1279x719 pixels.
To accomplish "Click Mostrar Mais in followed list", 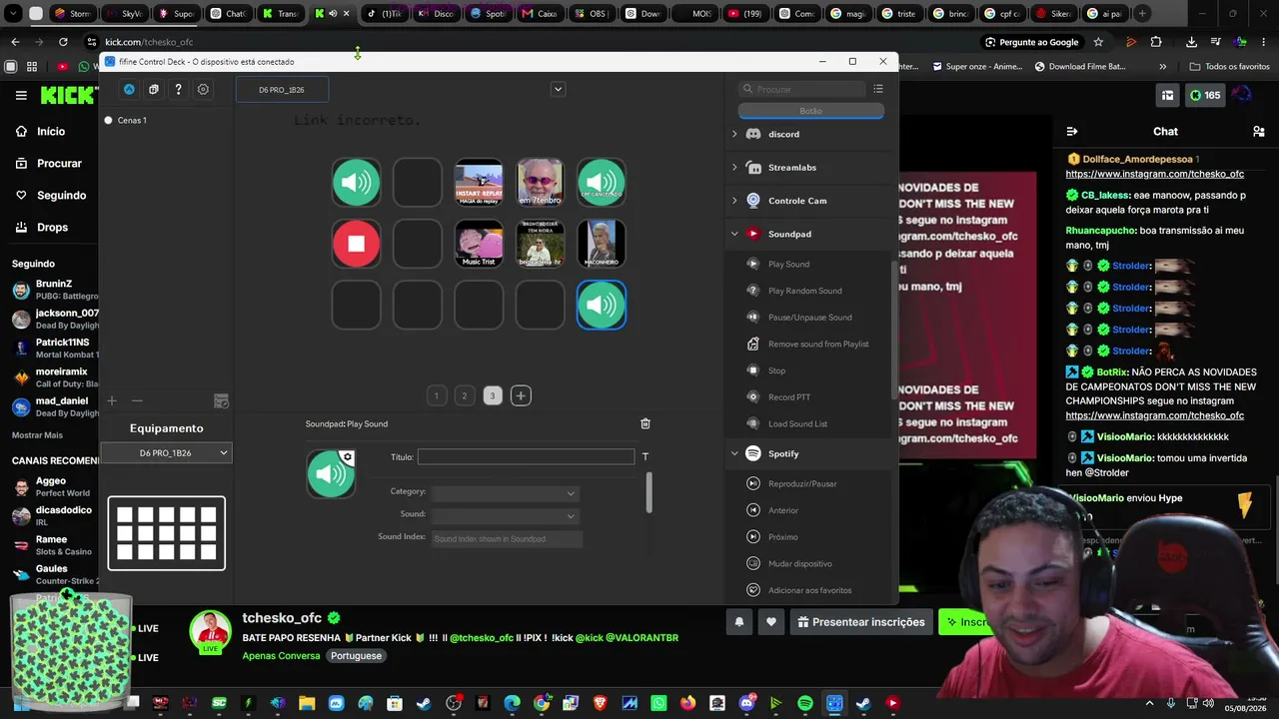I will point(37,435).
